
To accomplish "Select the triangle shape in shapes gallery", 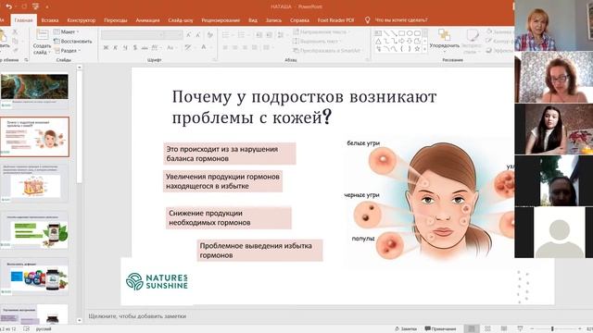I will tap(378, 41).
